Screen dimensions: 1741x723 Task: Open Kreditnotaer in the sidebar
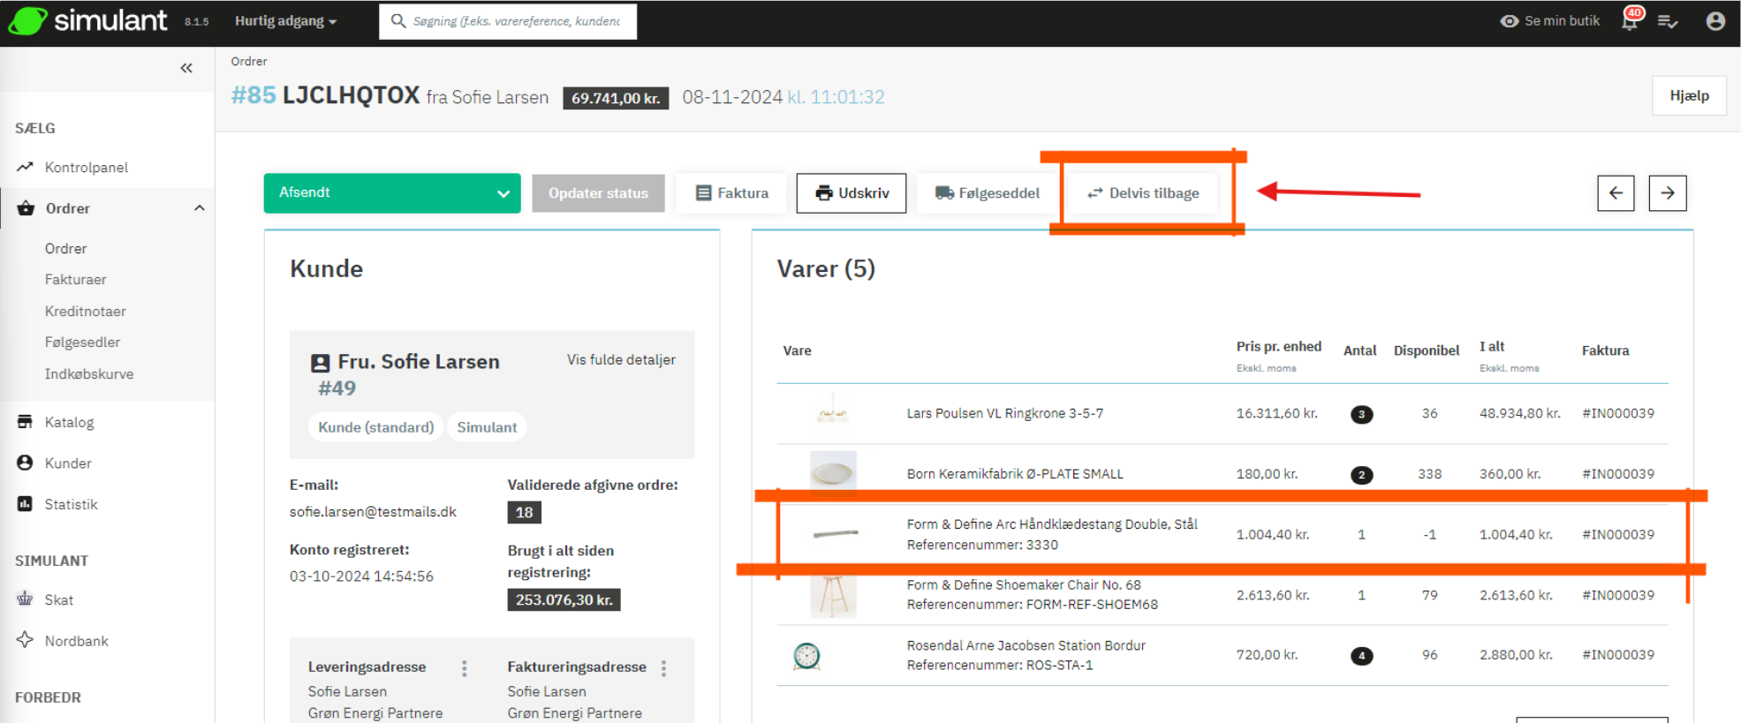85,312
